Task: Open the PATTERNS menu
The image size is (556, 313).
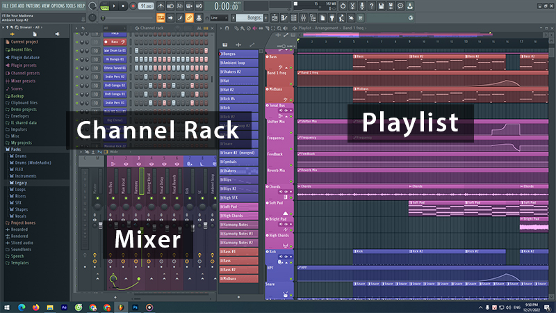Action: click(x=33, y=6)
